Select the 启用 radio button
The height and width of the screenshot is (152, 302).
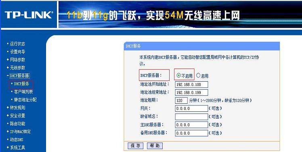(198, 76)
